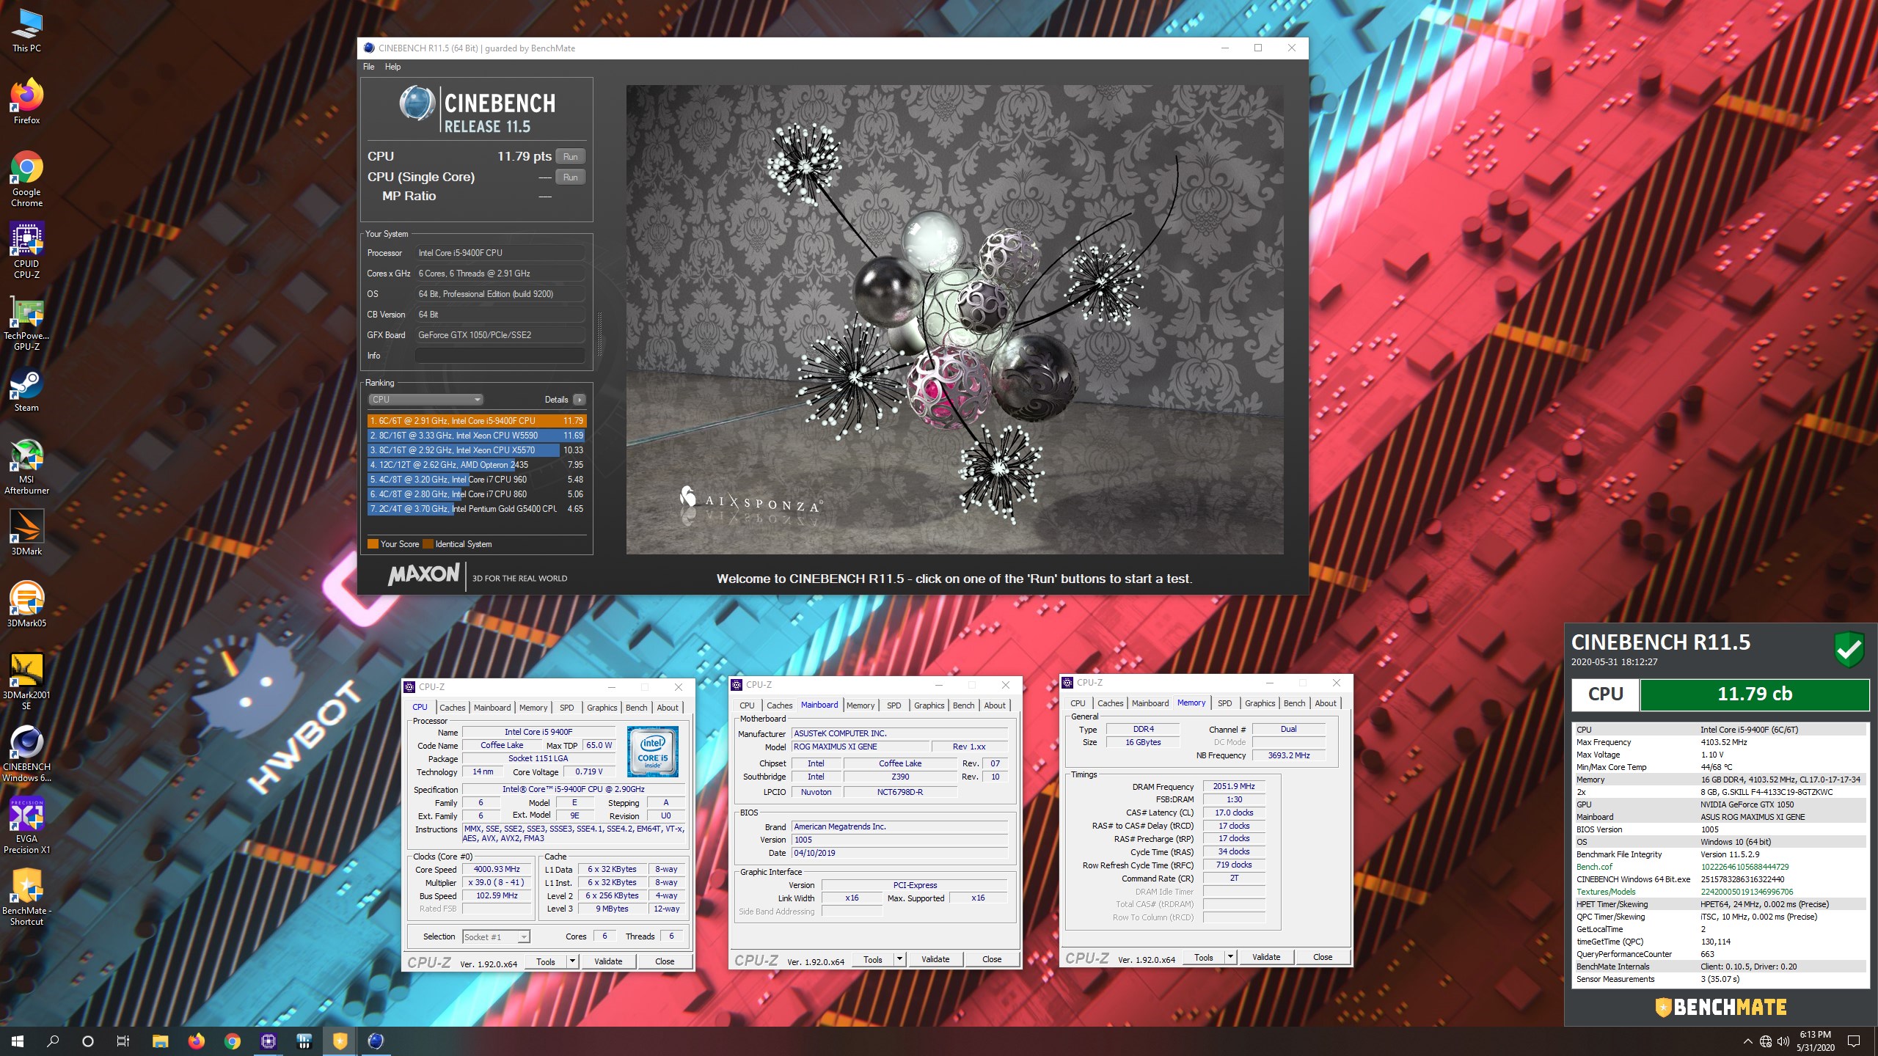Image resolution: width=1878 pixels, height=1056 pixels.
Task: Open CINEBENCH Windows 64 desktop shortcut
Action: 26,752
